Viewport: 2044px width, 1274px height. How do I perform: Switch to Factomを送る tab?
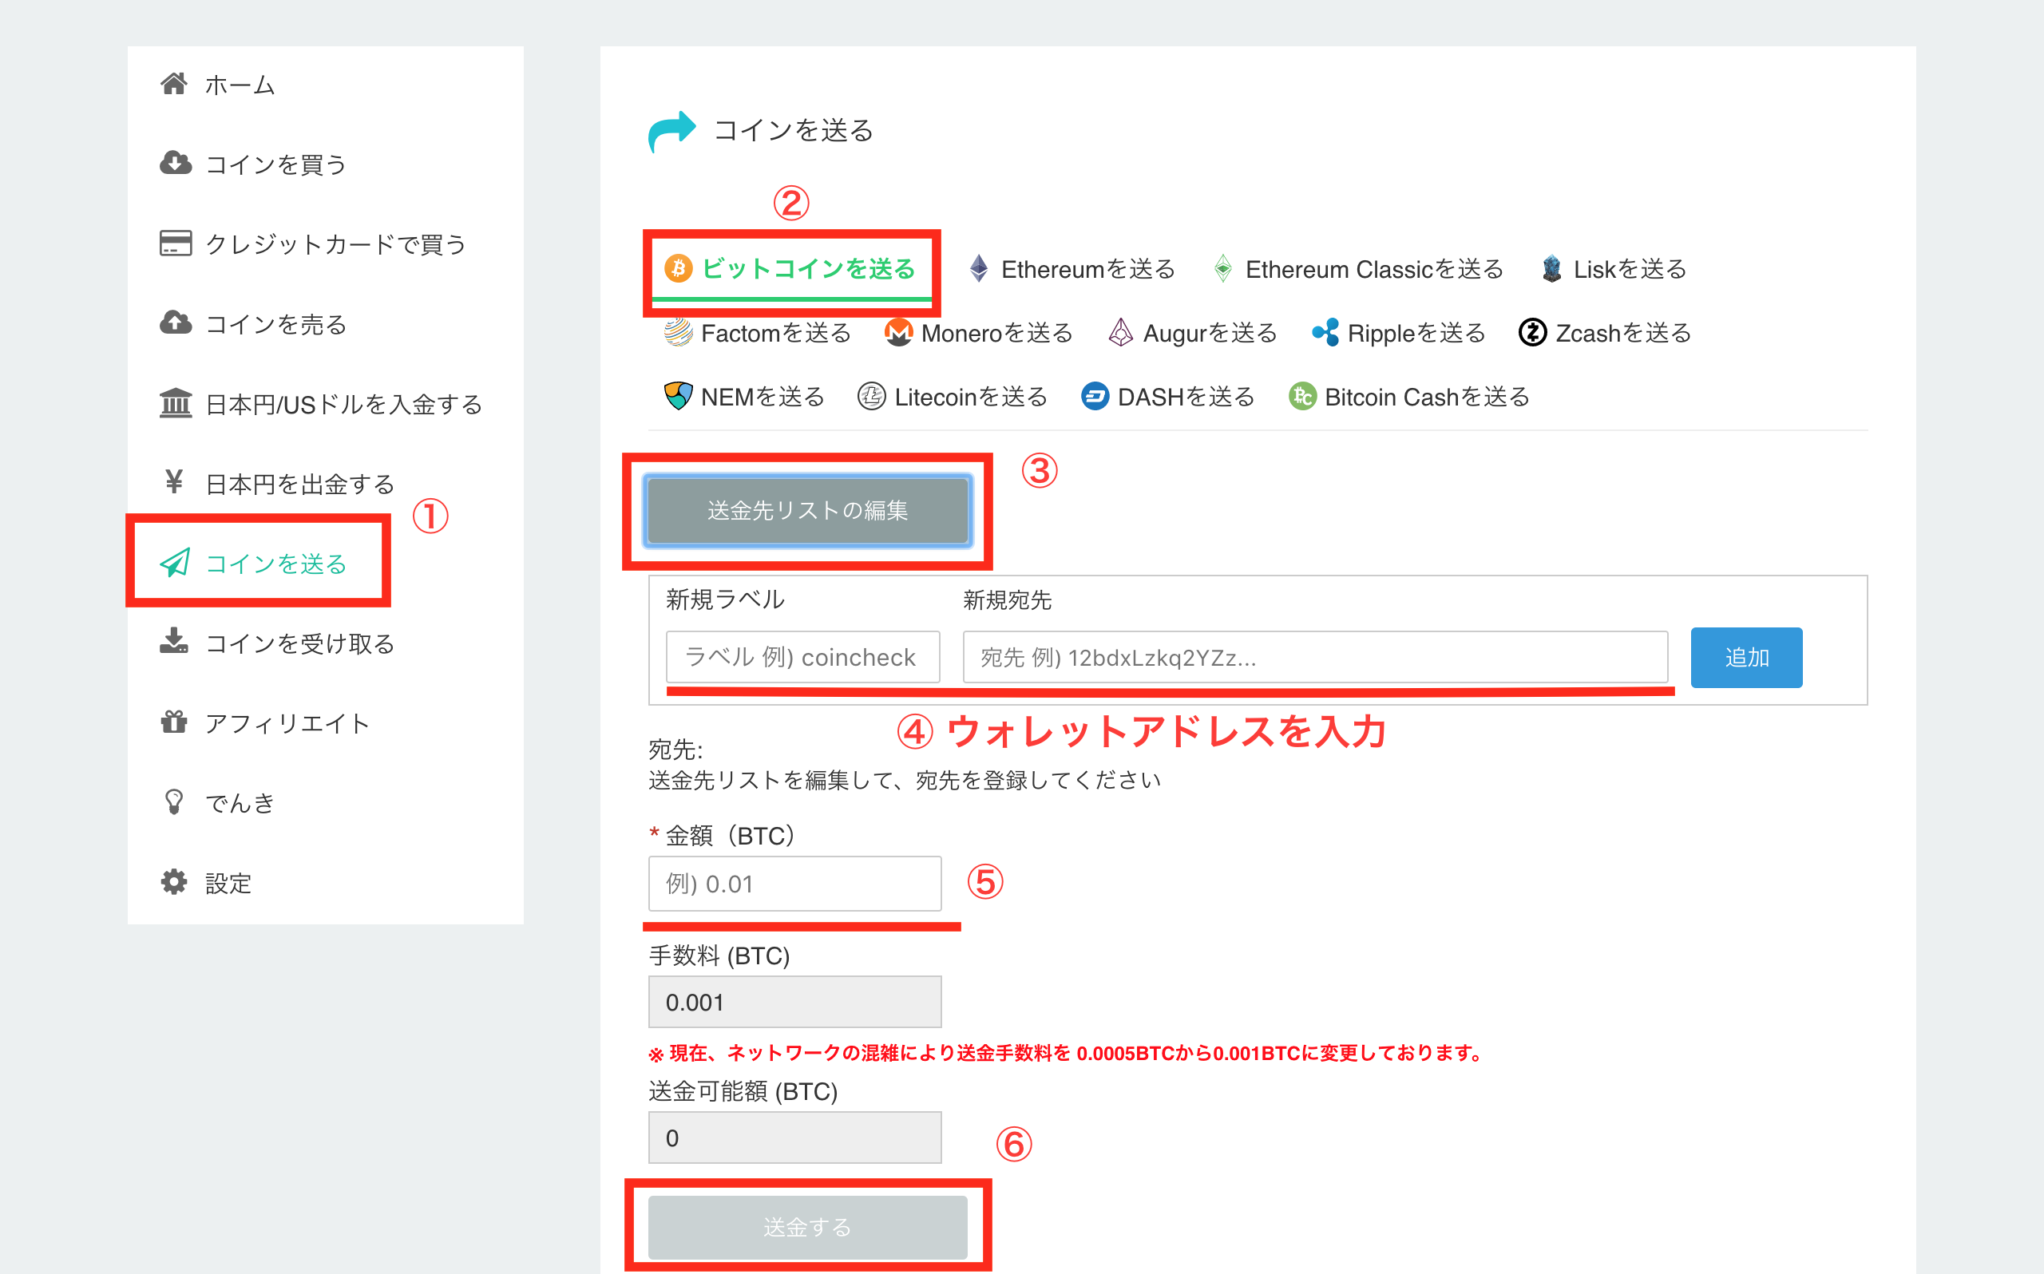(758, 333)
